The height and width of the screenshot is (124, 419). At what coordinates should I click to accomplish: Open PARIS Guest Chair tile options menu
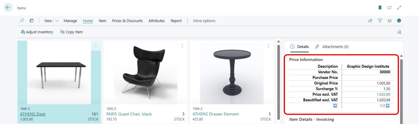click(182, 46)
